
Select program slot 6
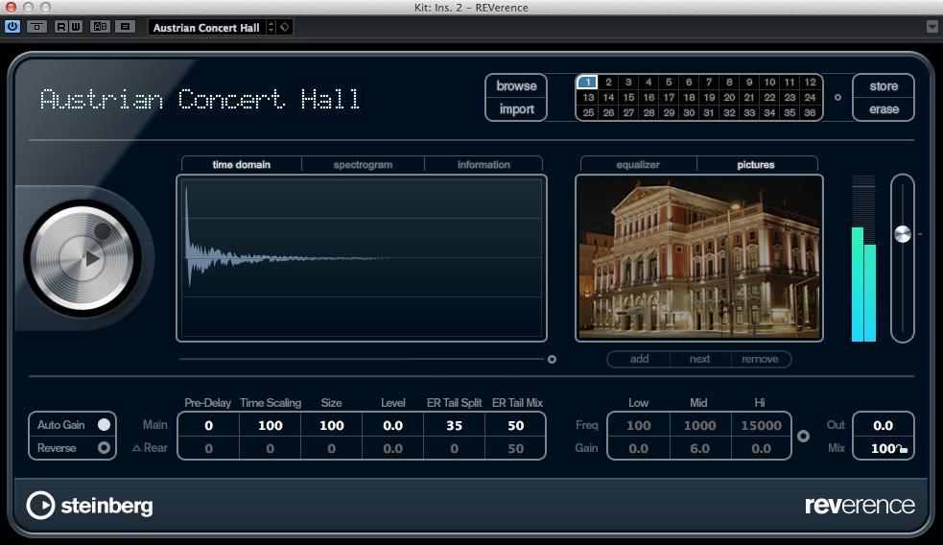tap(689, 82)
